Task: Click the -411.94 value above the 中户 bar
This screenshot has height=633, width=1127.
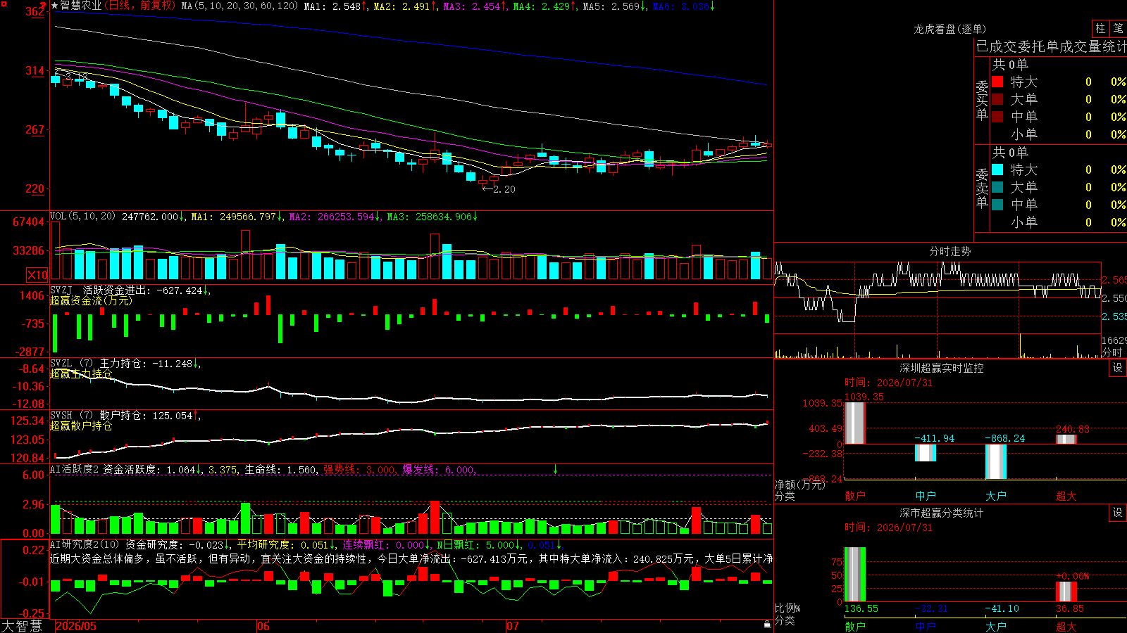Action: tap(935, 438)
